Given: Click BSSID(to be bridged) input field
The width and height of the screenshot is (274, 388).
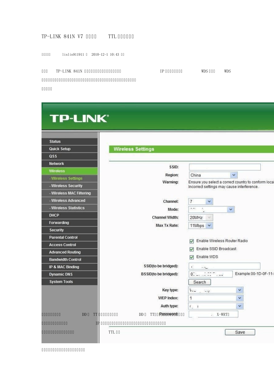Looking at the screenshot, I should point(211,274).
